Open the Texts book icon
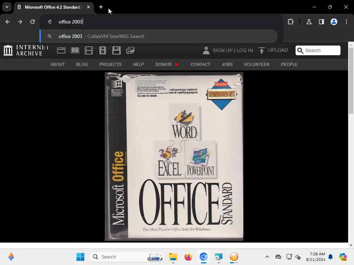 click(75, 50)
